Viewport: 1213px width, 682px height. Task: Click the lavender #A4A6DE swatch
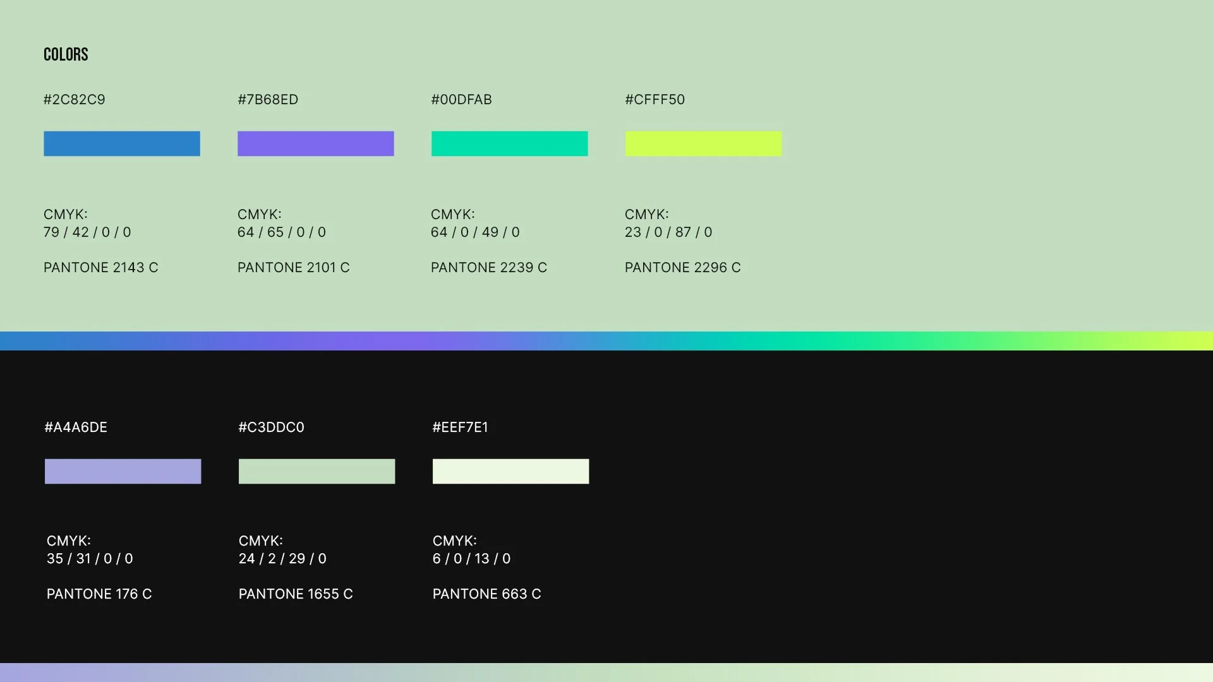coord(123,471)
